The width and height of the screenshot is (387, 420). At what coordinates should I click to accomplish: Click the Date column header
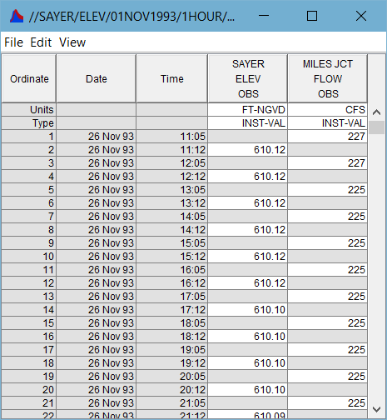(96, 78)
